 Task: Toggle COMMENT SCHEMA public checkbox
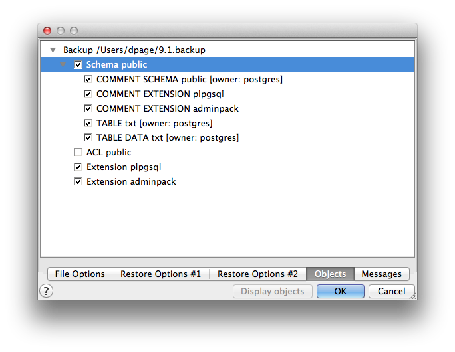tap(88, 80)
